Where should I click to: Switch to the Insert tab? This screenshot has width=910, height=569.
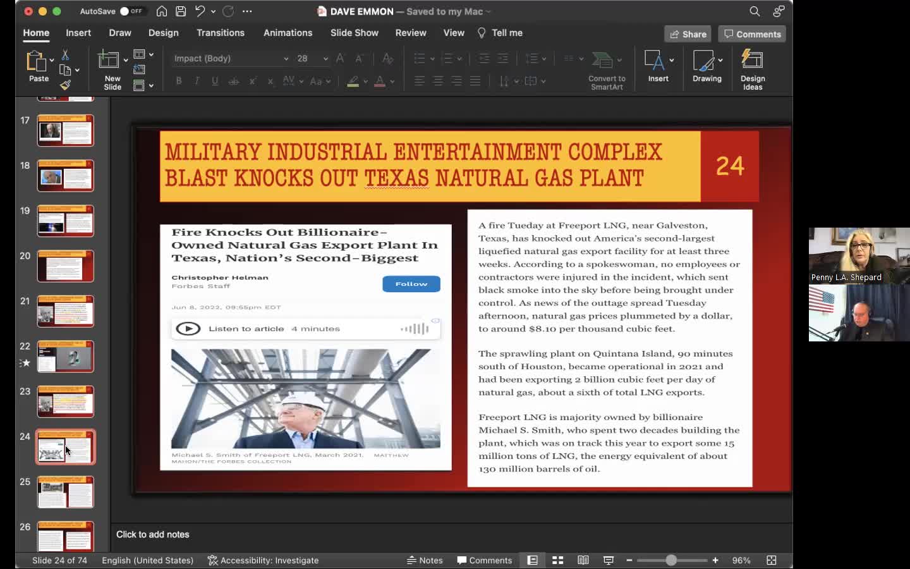(x=78, y=33)
